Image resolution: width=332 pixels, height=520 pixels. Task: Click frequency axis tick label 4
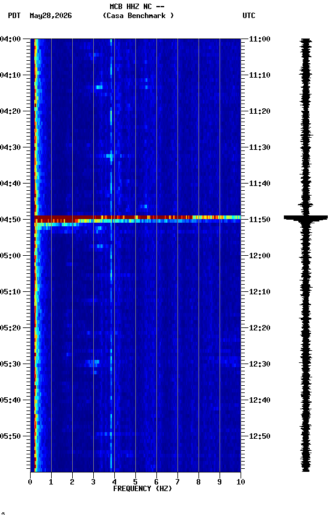(114, 482)
